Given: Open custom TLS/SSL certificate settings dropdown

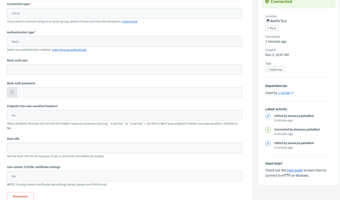Looking at the screenshot, I should point(125,176).
